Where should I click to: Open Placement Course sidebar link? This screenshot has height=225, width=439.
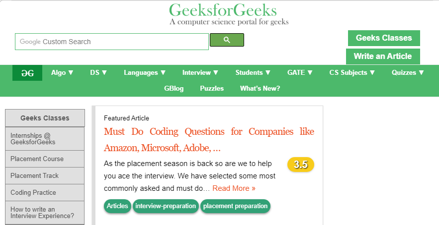click(x=37, y=159)
